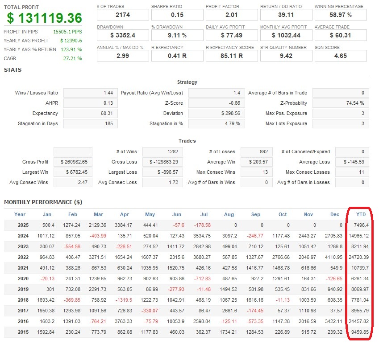The height and width of the screenshot is (344, 379).
Task: Click the Daily Avg Profit value $ 77.49
Action: 232,36
